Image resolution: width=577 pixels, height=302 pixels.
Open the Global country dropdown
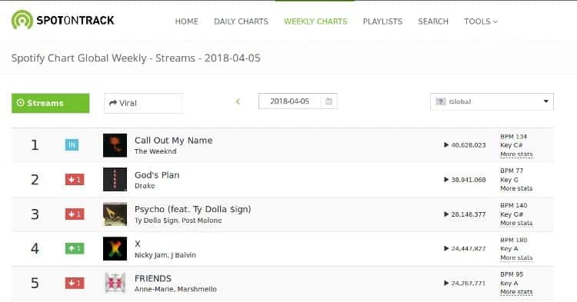(x=492, y=101)
